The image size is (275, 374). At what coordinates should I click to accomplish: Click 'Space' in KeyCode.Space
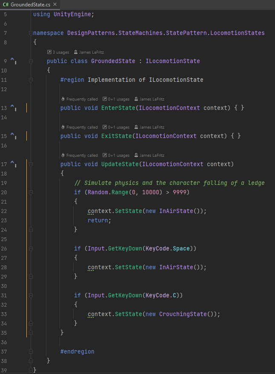(x=181, y=249)
